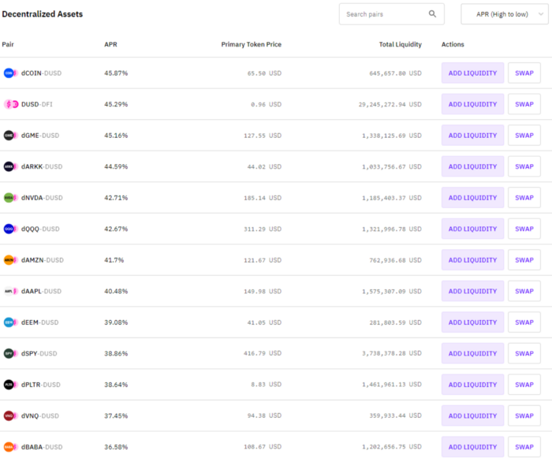Add liquidity to dBABA-DUSD pair
This screenshot has width=552, height=458.
(472, 447)
